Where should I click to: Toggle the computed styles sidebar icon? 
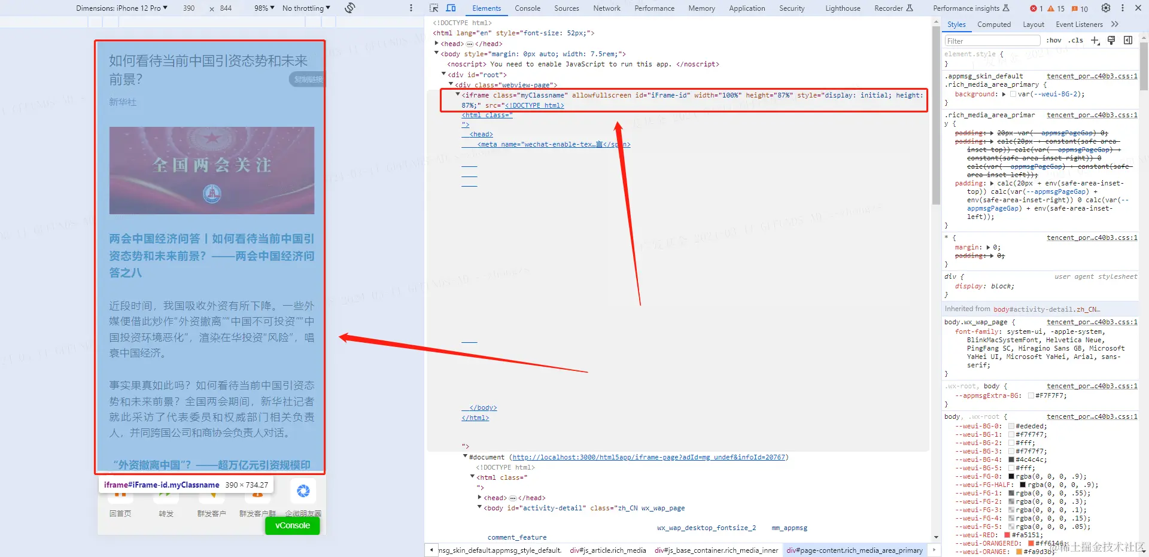[x=1128, y=40]
